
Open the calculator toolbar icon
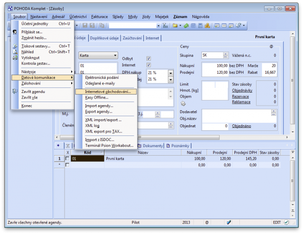(x=200, y=25)
